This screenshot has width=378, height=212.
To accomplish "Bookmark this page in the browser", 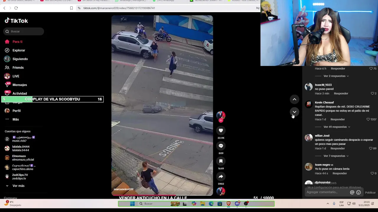I will point(71,8).
